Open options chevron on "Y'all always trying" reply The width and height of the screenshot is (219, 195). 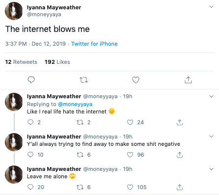(211, 137)
